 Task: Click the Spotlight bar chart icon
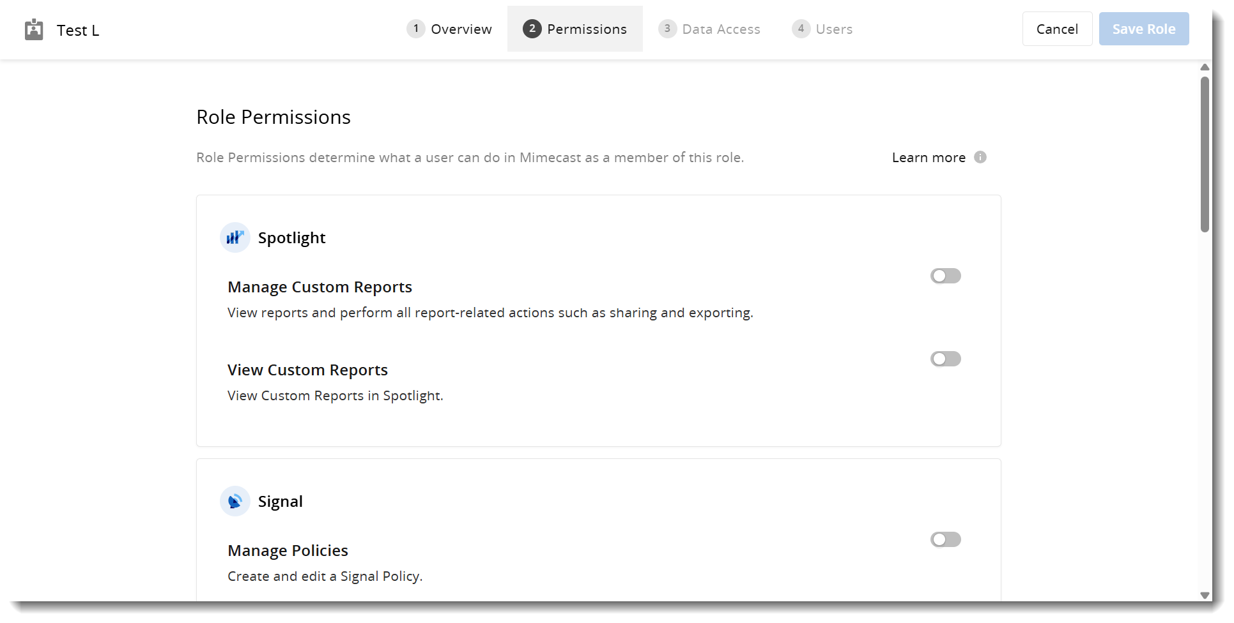pos(235,237)
